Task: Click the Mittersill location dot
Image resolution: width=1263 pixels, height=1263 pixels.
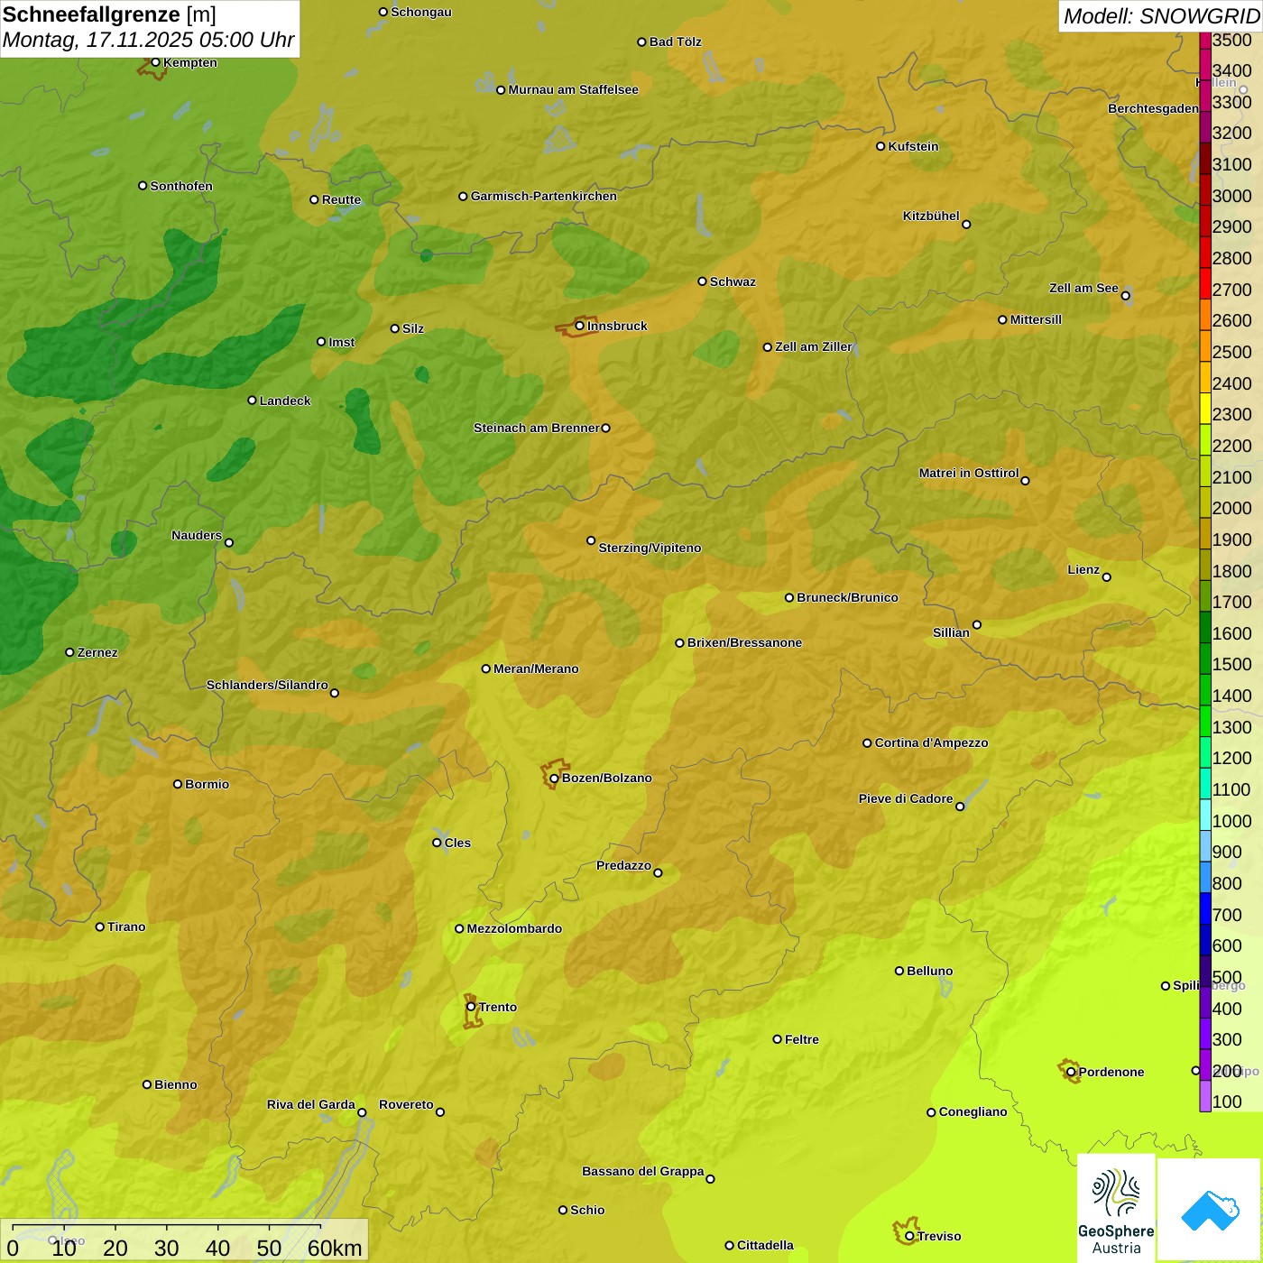Action: (x=1002, y=319)
